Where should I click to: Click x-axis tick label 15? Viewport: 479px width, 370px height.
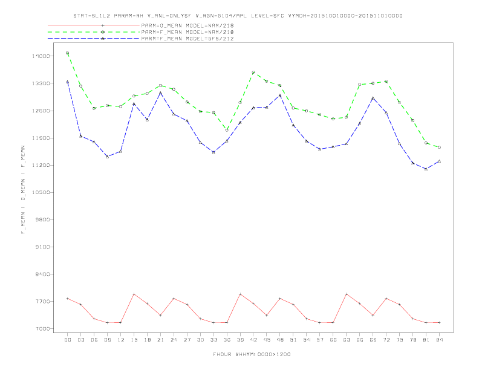pos(134,340)
